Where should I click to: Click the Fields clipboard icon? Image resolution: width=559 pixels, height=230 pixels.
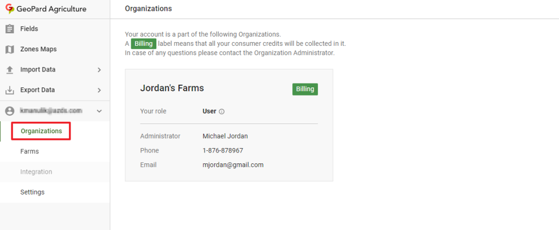(x=9, y=29)
